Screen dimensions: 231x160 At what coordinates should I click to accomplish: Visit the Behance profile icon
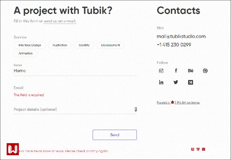click(190, 71)
